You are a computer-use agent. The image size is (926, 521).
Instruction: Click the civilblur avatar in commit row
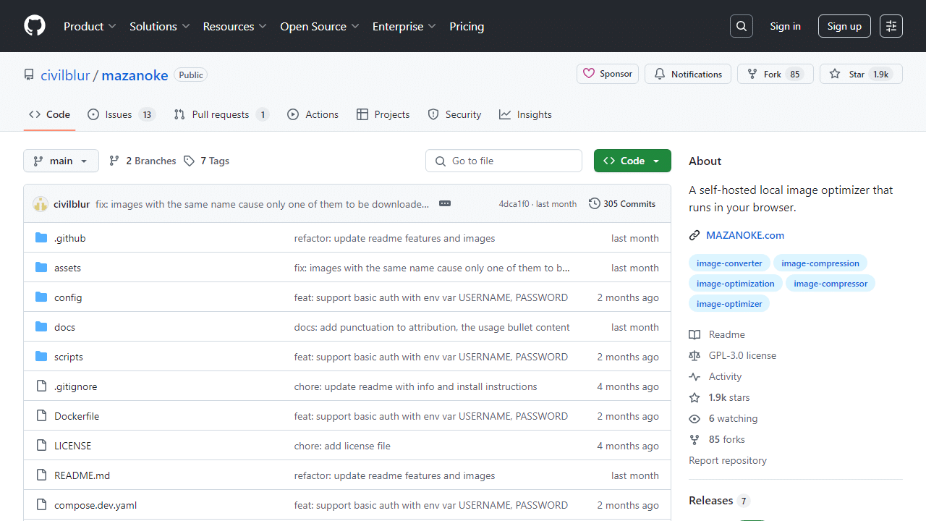41,204
